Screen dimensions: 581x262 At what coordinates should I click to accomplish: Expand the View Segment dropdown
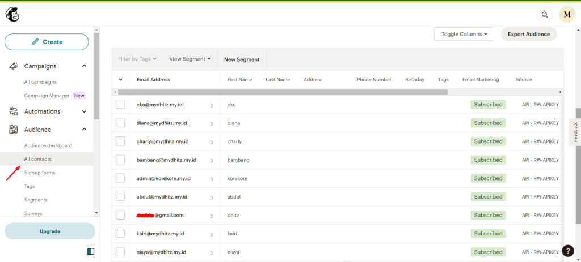coord(190,59)
